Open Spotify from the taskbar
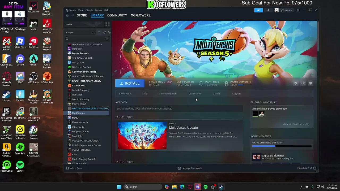Viewport: 340px width, 191px height. coord(206,187)
